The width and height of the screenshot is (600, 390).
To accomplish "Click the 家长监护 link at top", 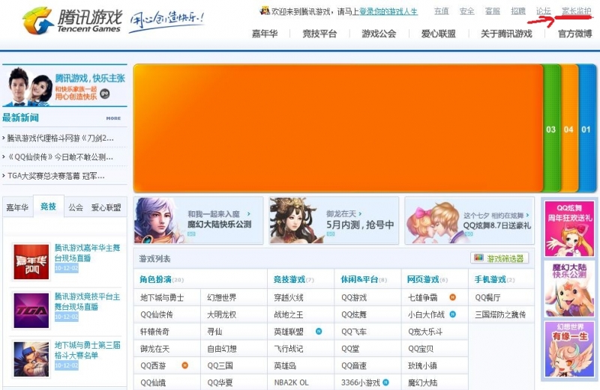I will pos(577,11).
